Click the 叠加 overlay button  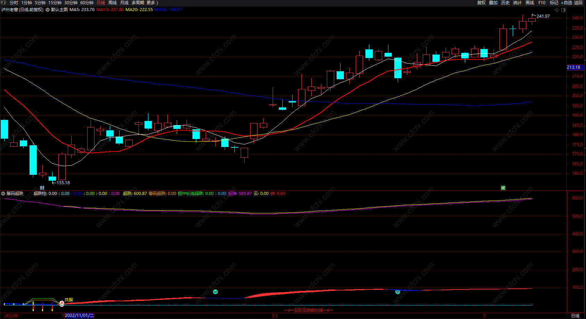[493, 3]
